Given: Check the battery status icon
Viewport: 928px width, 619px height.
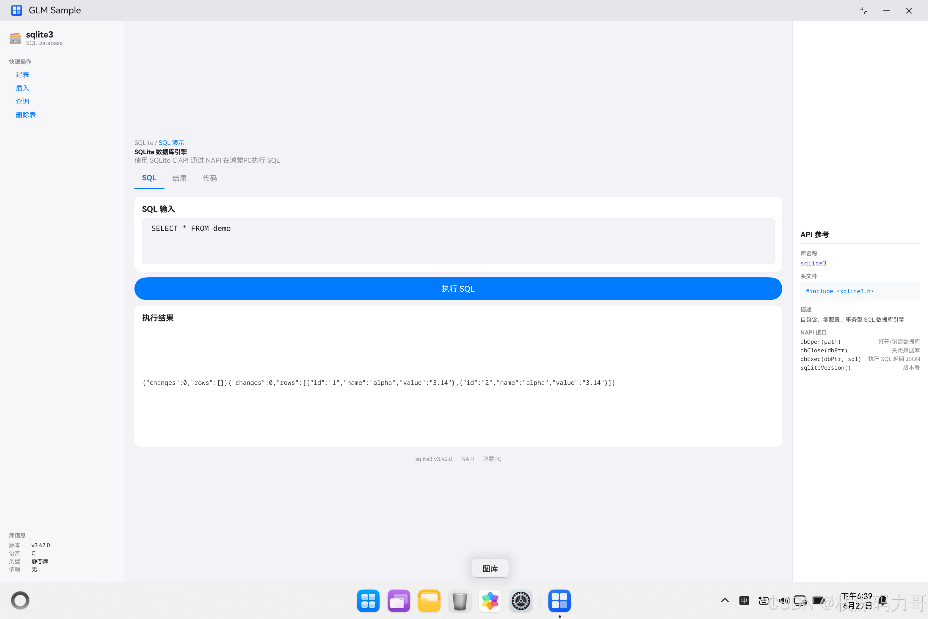Looking at the screenshot, I should [x=819, y=601].
